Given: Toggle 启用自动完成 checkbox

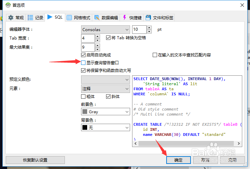Looking at the screenshot, I should click(83, 55).
